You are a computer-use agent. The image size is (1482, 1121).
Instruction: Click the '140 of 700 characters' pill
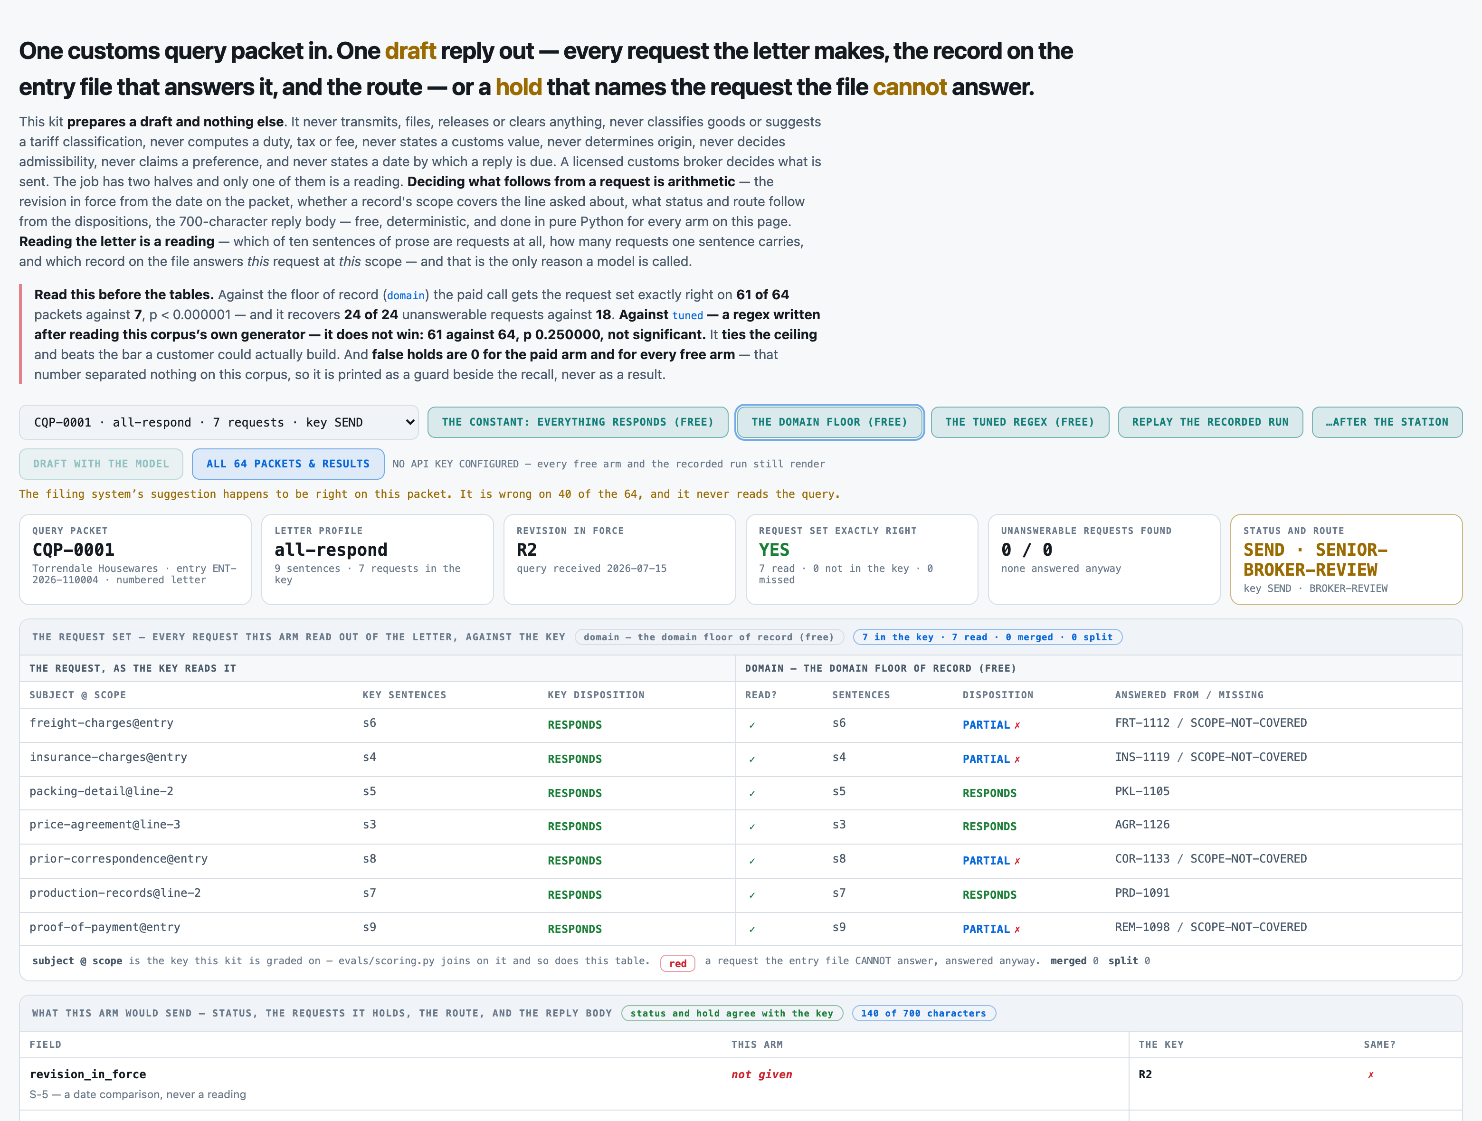click(924, 1013)
